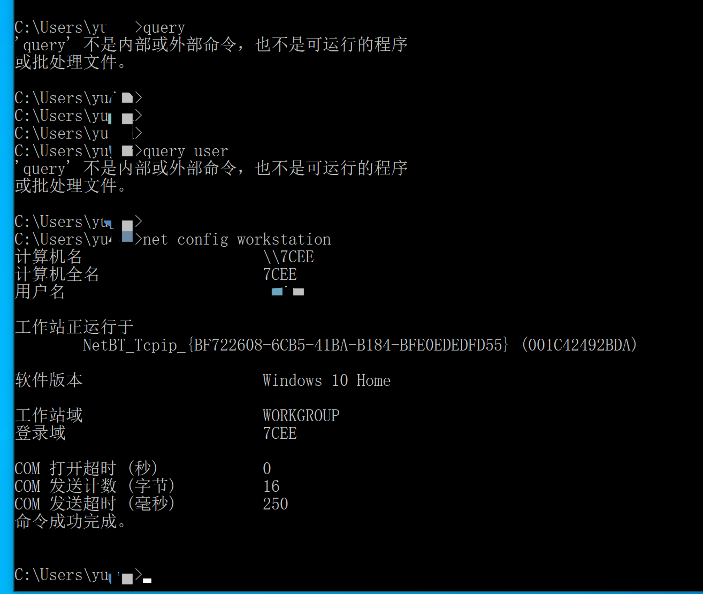This screenshot has width=703, height=594.
Task: Click the value 250 for send timeout
Action: (x=276, y=504)
